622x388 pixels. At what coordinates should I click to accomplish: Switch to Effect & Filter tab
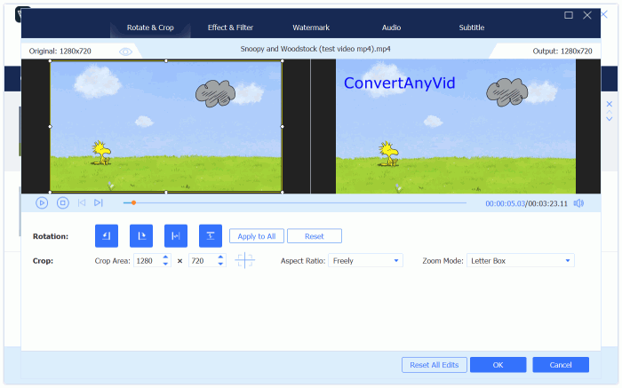[x=230, y=28]
